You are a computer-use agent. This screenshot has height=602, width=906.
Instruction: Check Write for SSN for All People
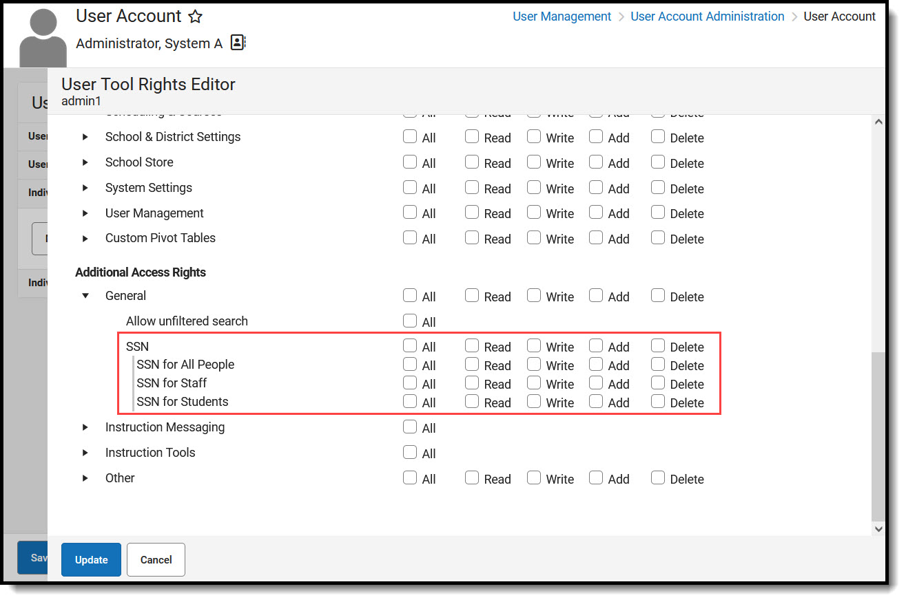[534, 364]
